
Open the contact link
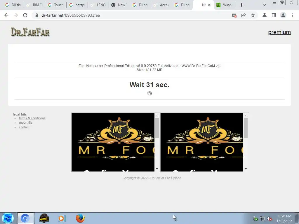pyautogui.click(x=24, y=127)
